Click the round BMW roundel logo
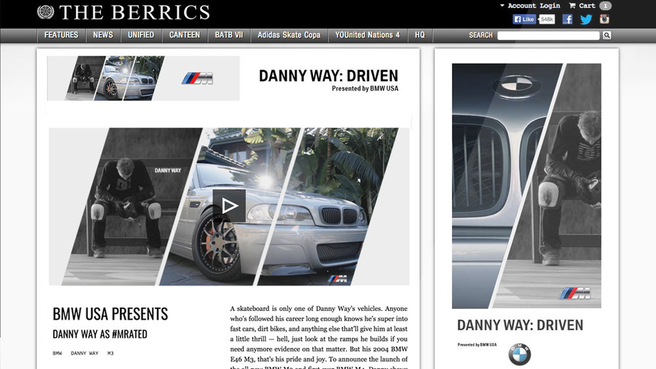Viewport: 656px width, 369px height. pos(520,354)
